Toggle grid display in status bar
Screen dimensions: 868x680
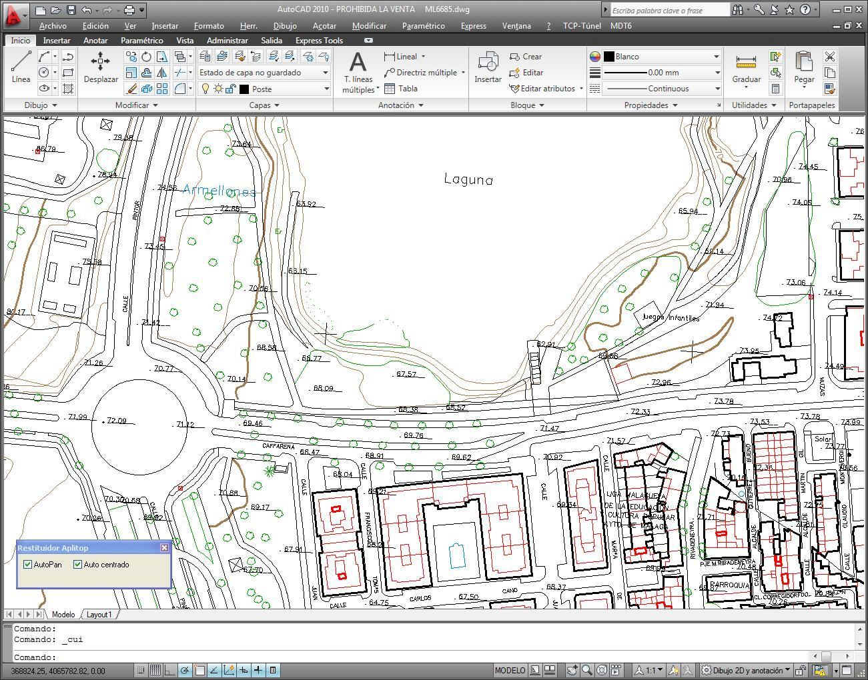(155, 670)
